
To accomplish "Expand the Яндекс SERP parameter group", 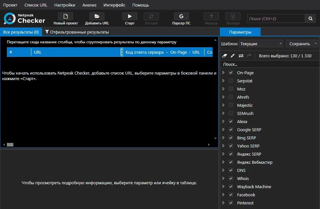I will [x=223, y=154].
